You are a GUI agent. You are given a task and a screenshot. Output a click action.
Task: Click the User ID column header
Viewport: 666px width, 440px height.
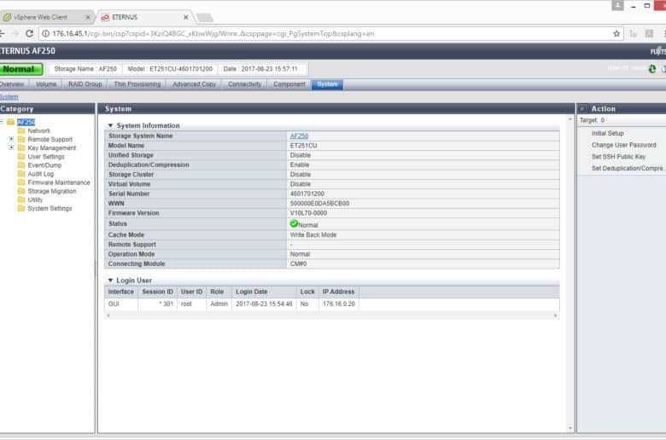pyautogui.click(x=191, y=292)
